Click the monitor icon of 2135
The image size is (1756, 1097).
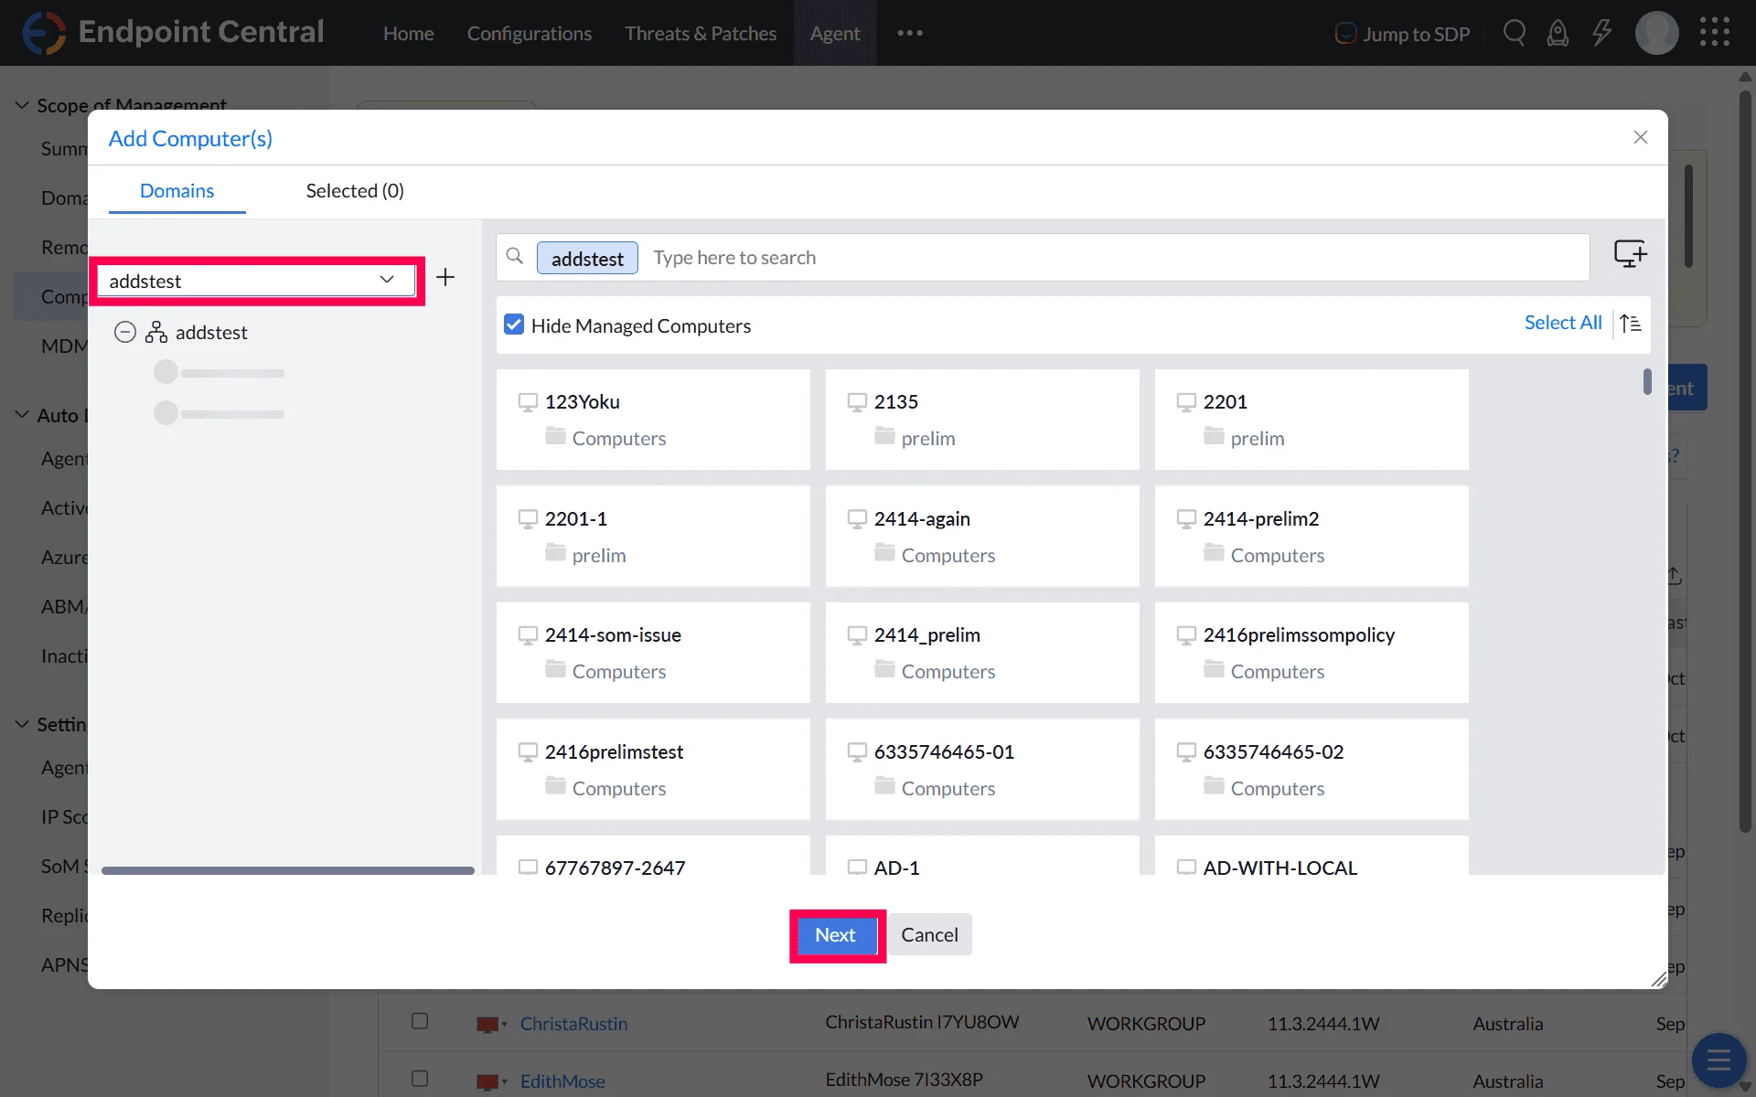pyautogui.click(x=857, y=402)
